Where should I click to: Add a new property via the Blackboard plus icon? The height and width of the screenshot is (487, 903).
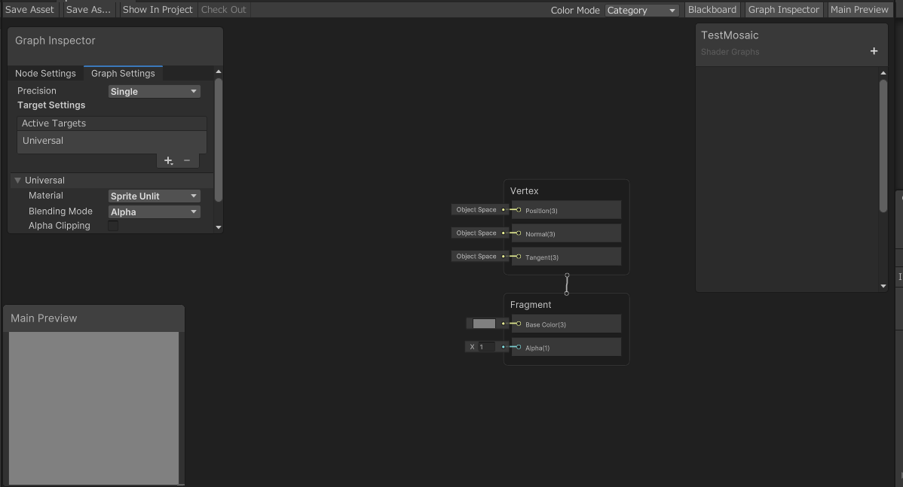coord(874,51)
